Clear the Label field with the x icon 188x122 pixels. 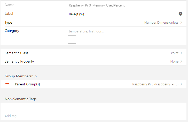click(181, 14)
